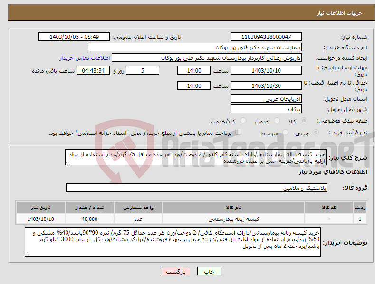Click the استان محل تحویل label

tap(345, 99)
